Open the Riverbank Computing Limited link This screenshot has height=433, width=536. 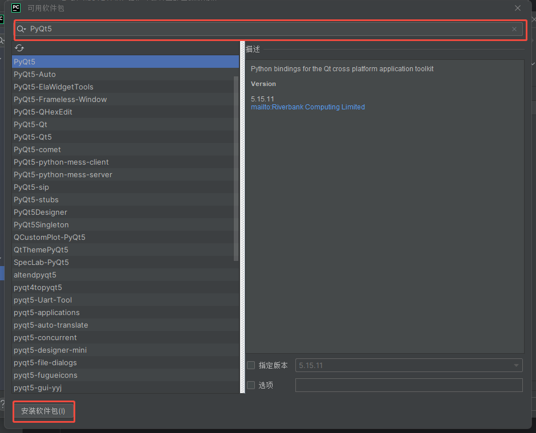point(308,107)
